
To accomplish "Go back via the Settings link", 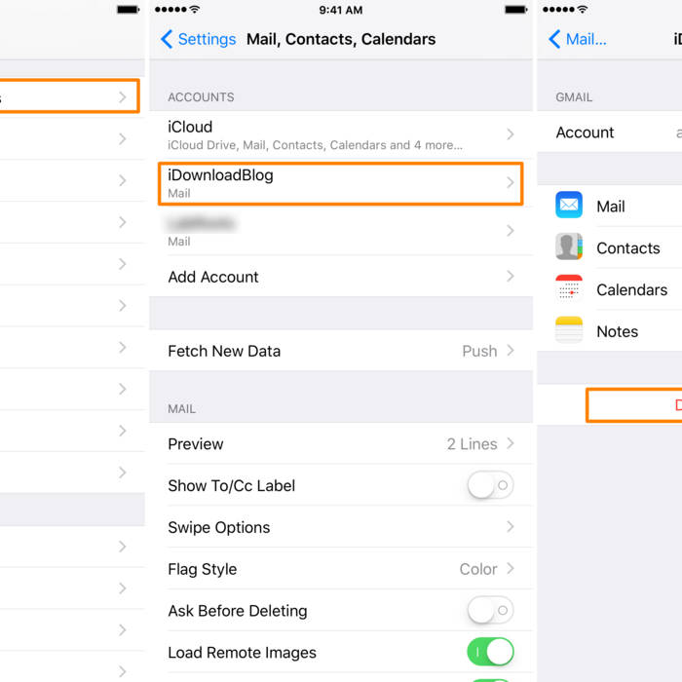I will point(207,39).
